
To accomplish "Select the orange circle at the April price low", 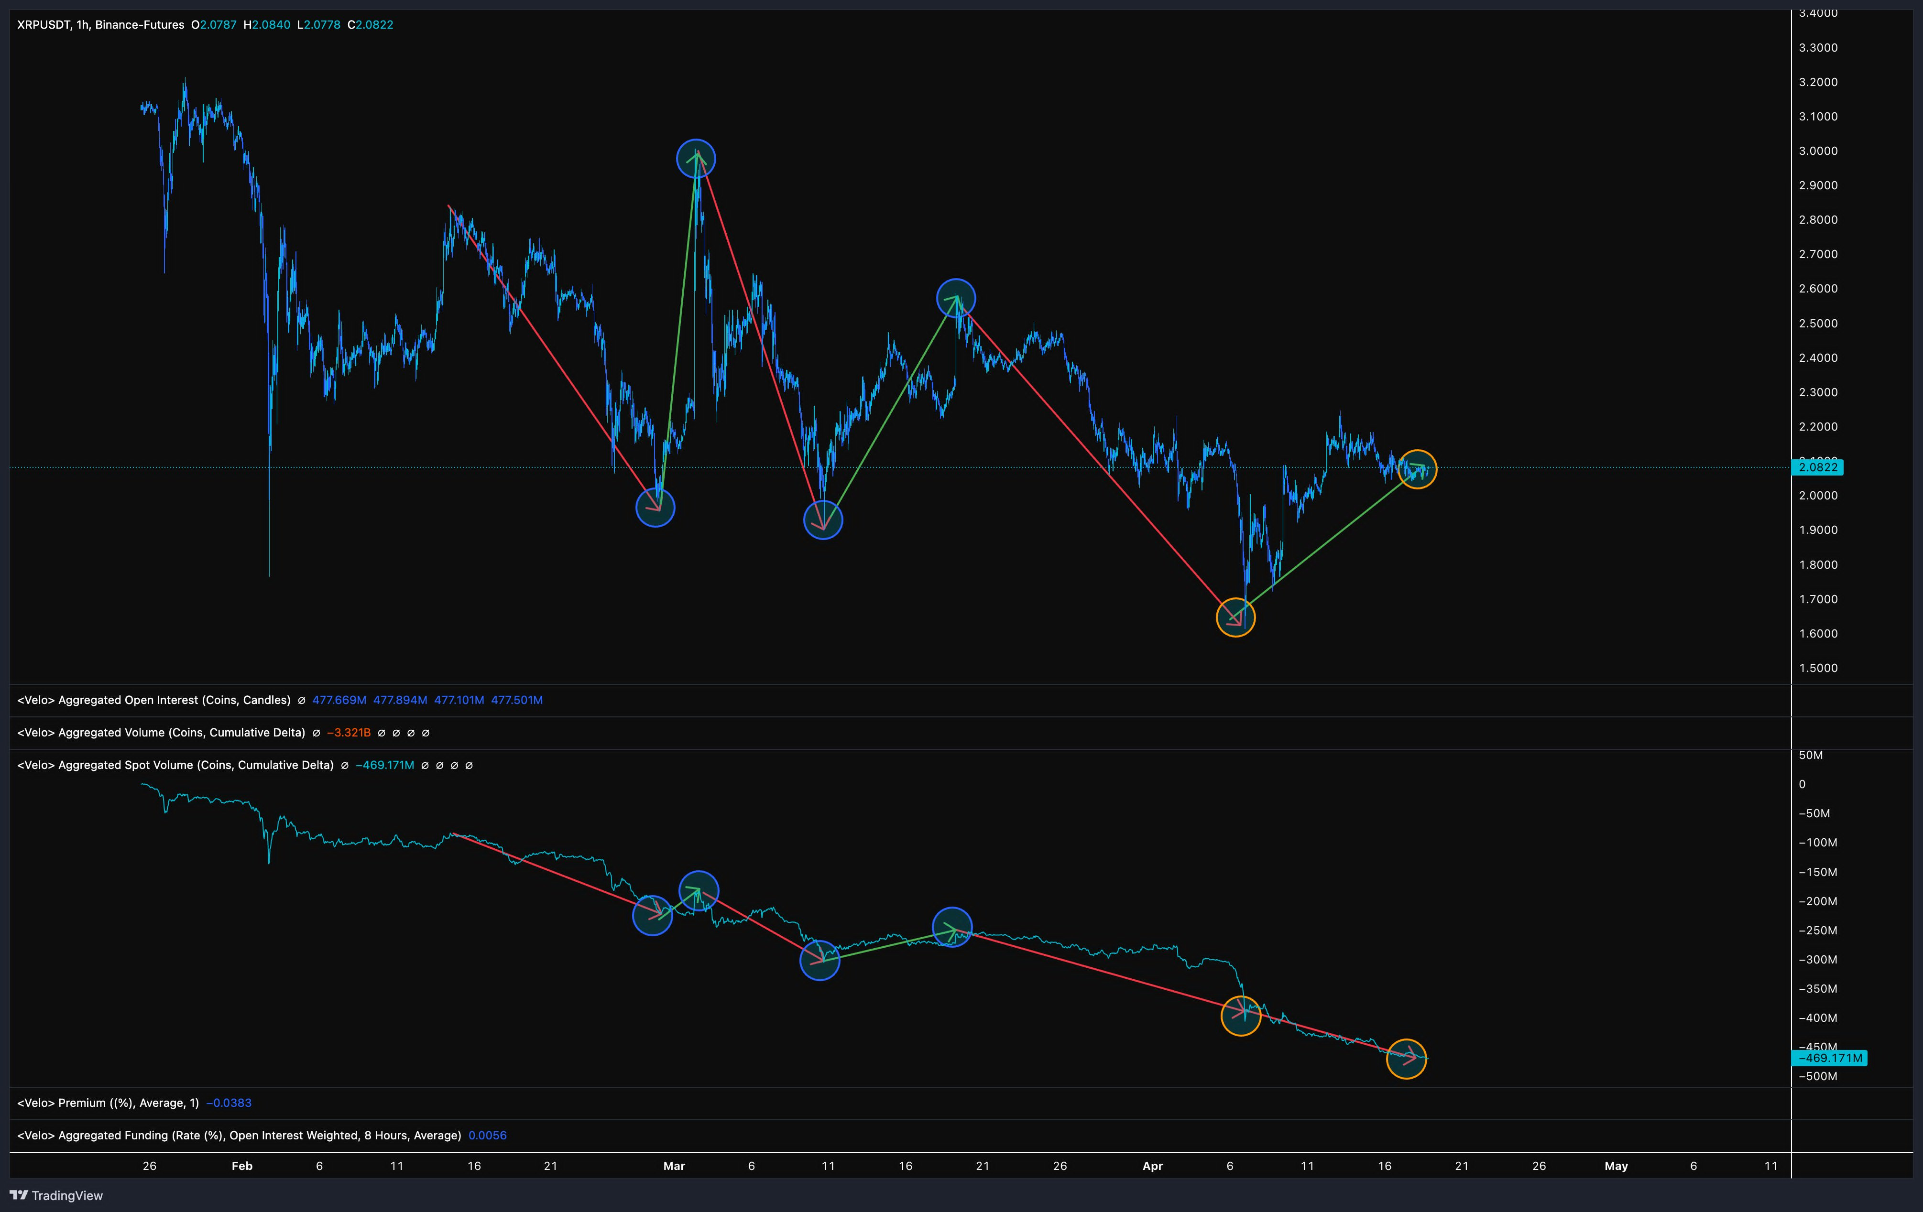I will point(1235,617).
